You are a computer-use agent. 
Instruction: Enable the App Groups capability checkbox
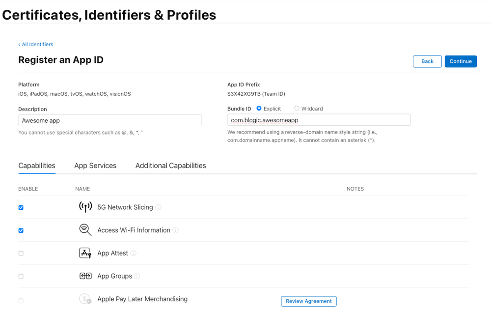[21, 276]
